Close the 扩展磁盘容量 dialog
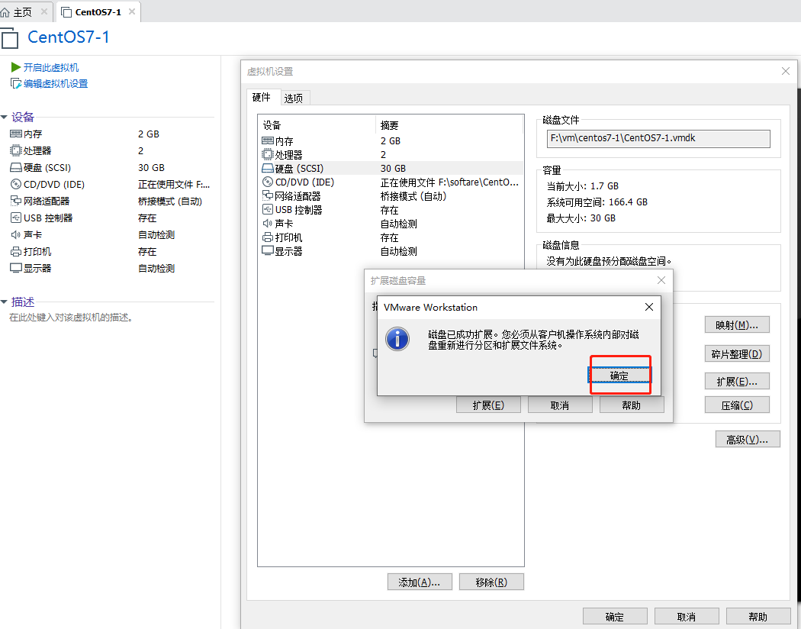This screenshot has width=801, height=629. point(661,280)
